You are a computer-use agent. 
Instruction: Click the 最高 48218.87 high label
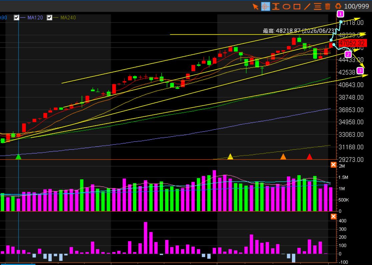[x=299, y=31]
